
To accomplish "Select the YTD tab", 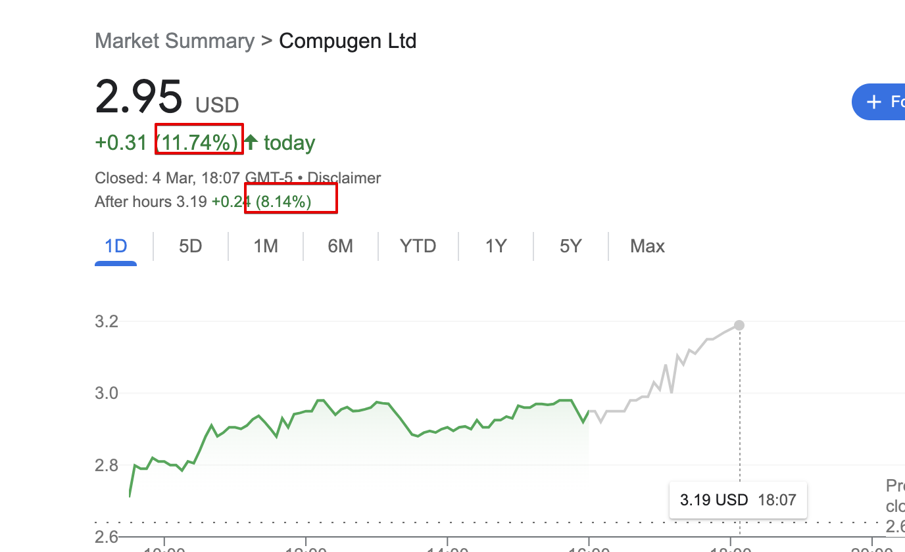I will click(418, 246).
